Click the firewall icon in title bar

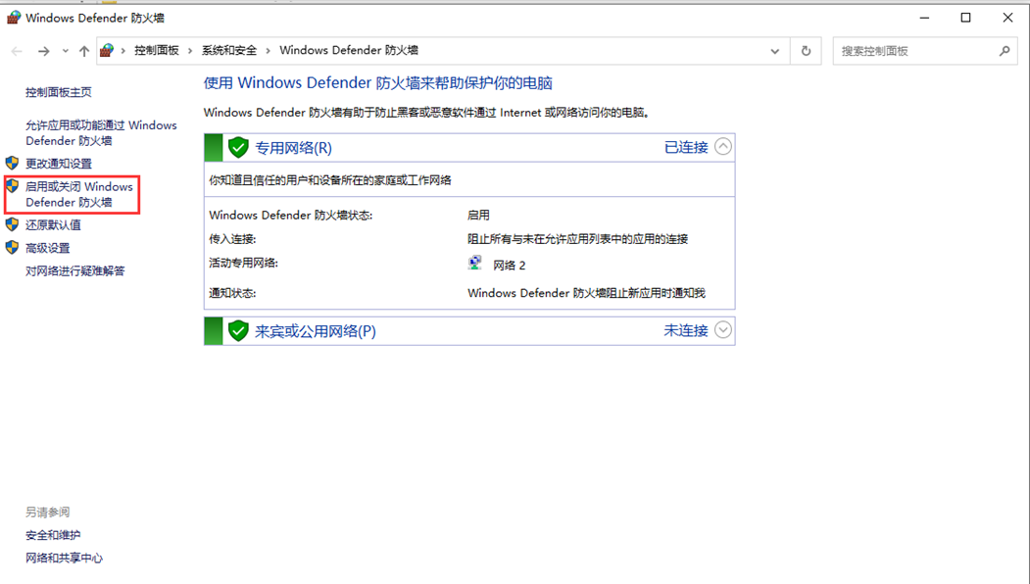[x=13, y=18]
